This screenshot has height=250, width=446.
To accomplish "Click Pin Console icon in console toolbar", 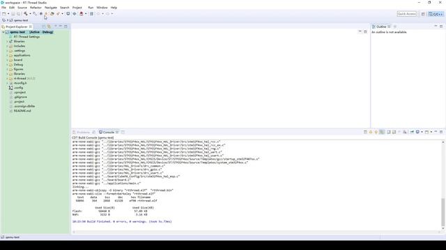I will coord(412,132).
